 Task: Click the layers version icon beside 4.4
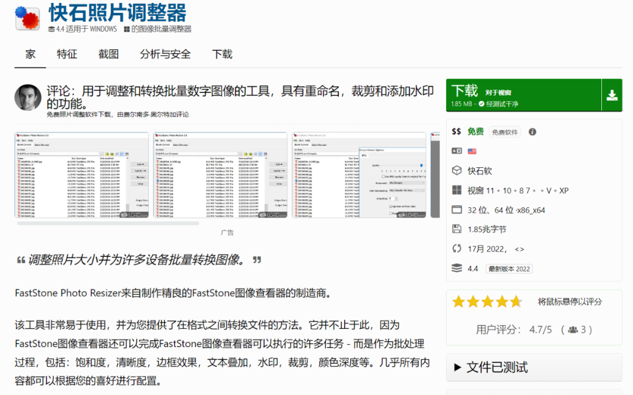coord(457,268)
